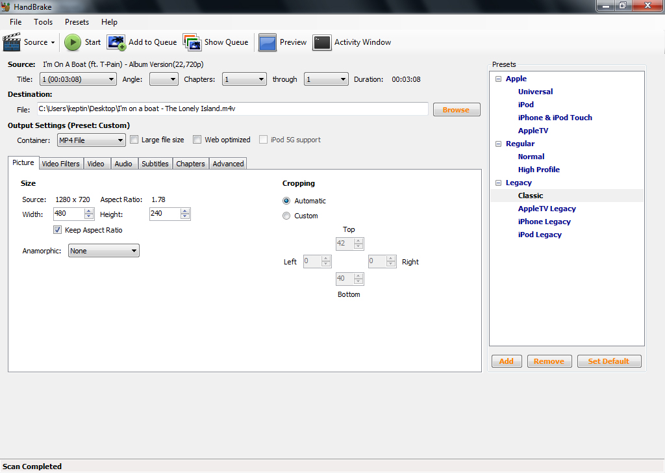Open the Angle dropdown

pos(164,79)
